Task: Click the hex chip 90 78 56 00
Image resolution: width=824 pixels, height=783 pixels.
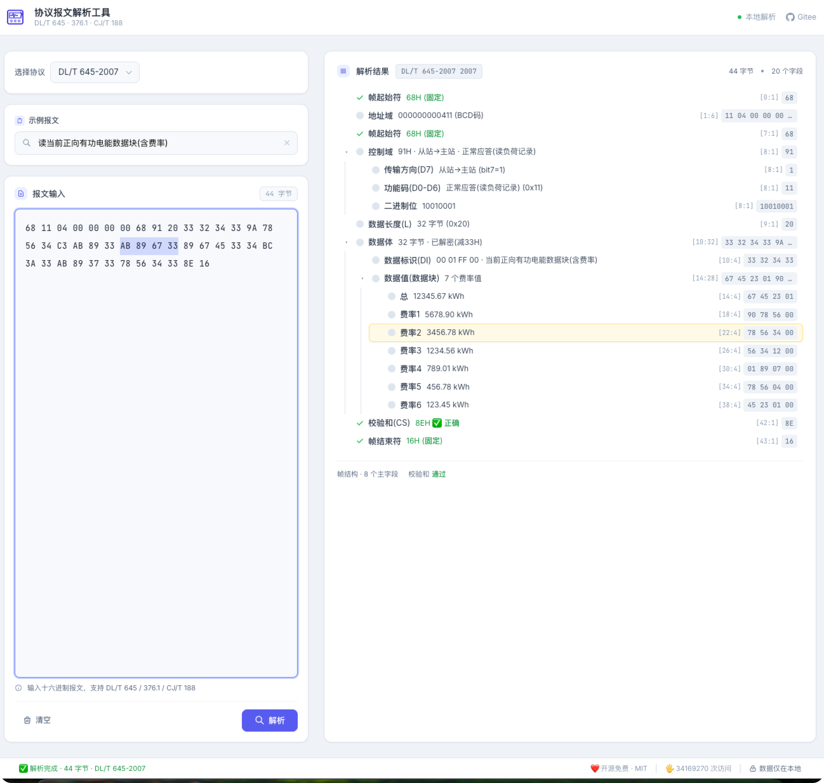Action: click(770, 315)
